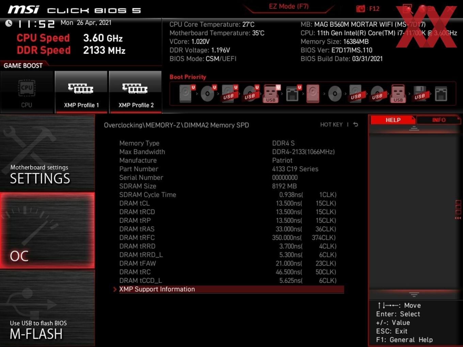463x347 pixels.
Task: Click the Overclocking\MEMORY-Z breadcrumb path
Action: pos(176,125)
